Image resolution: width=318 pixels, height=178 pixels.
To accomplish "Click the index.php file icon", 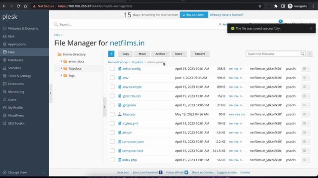I will coord(120,160).
